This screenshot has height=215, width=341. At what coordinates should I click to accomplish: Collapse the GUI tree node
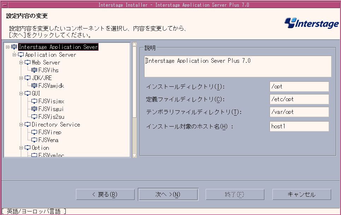[x=21, y=93]
